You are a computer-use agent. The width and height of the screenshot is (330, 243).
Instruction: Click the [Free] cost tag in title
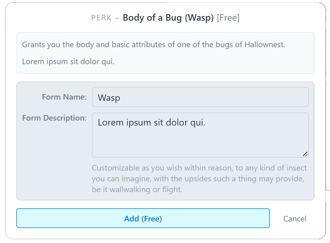click(228, 18)
